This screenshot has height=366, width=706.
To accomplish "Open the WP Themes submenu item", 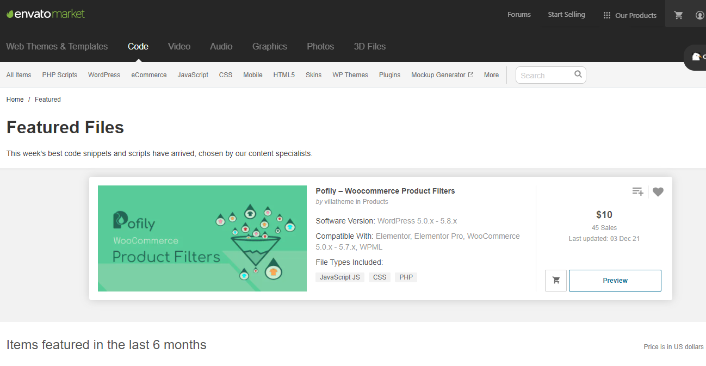I will (350, 75).
